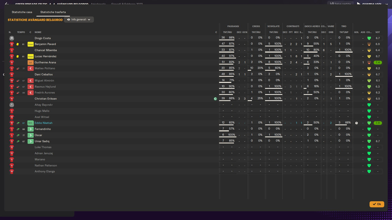Click the condition heart in Diogo Costa's row
Image resolution: width=392 pixels, height=220 pixels.
369,38
